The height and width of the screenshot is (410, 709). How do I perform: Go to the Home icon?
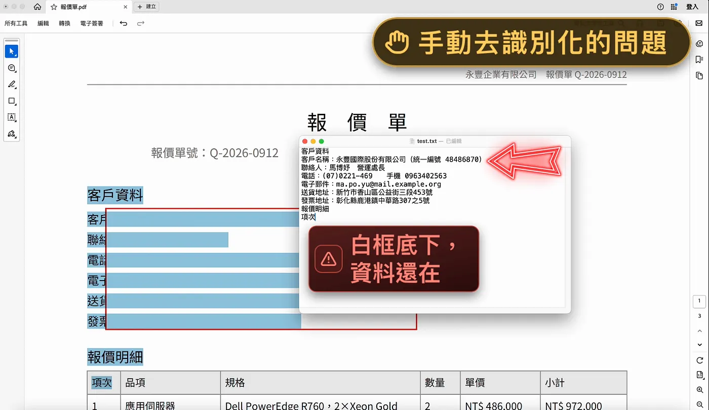37,7
